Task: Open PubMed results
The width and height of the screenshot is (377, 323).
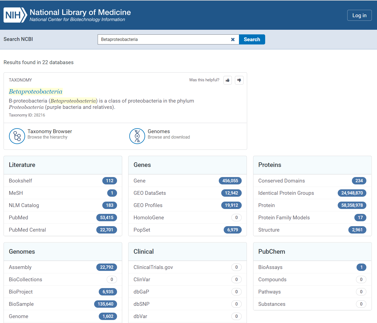Action: coord(63,217)
